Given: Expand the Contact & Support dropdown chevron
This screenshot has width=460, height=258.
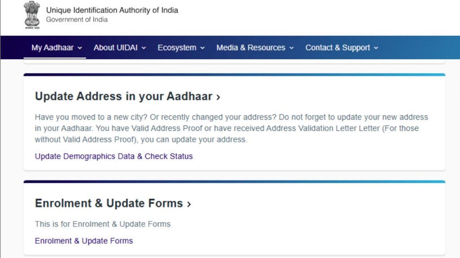Looking at the screenshot, I should point(376,48).
